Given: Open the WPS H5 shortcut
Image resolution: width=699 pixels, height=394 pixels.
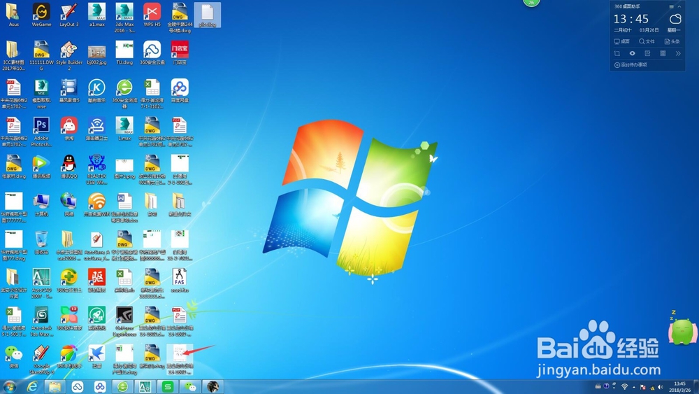Looking at the screenshot, I should (152, 15).
